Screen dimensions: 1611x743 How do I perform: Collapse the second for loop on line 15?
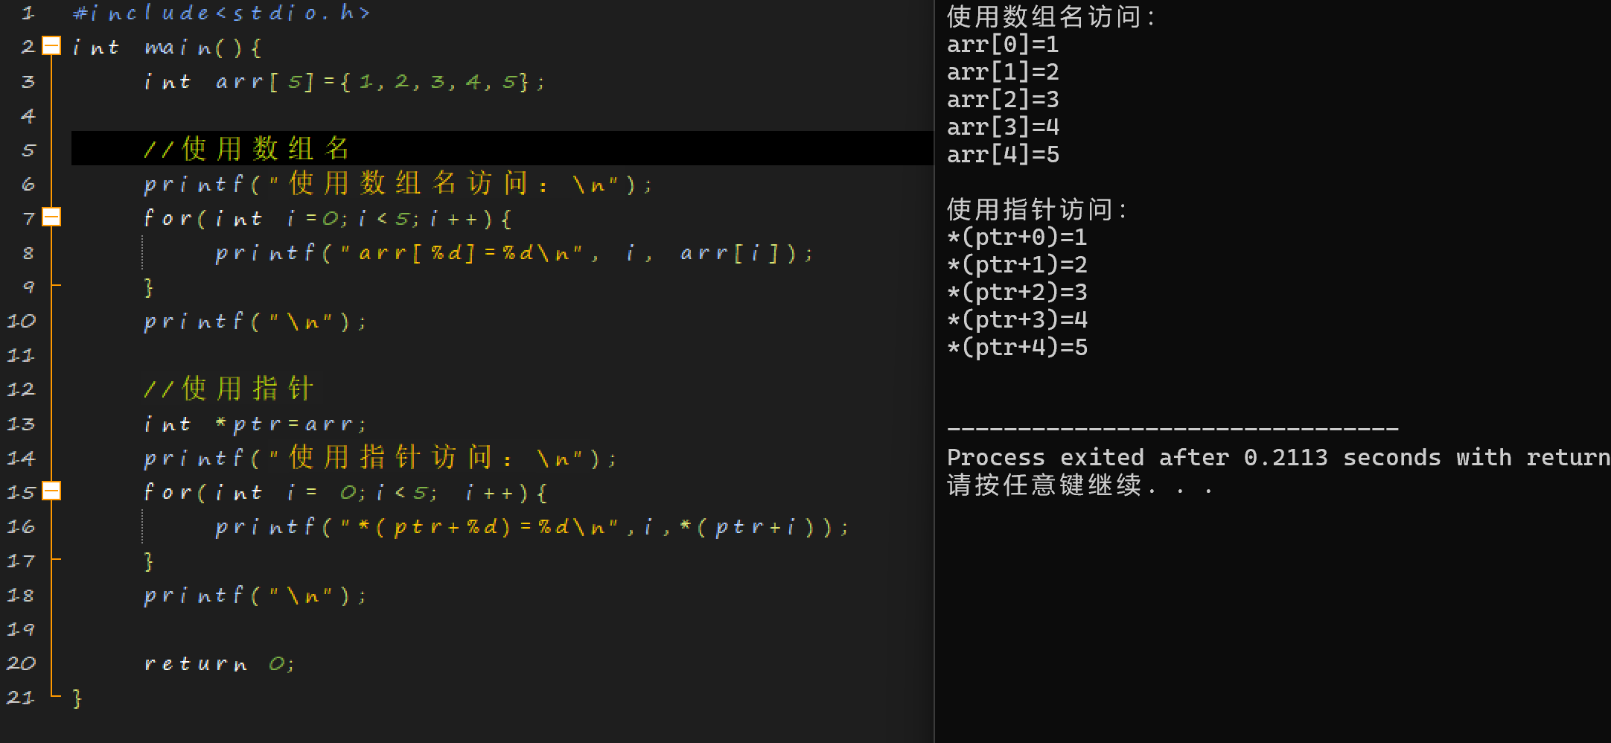point(51,491)
